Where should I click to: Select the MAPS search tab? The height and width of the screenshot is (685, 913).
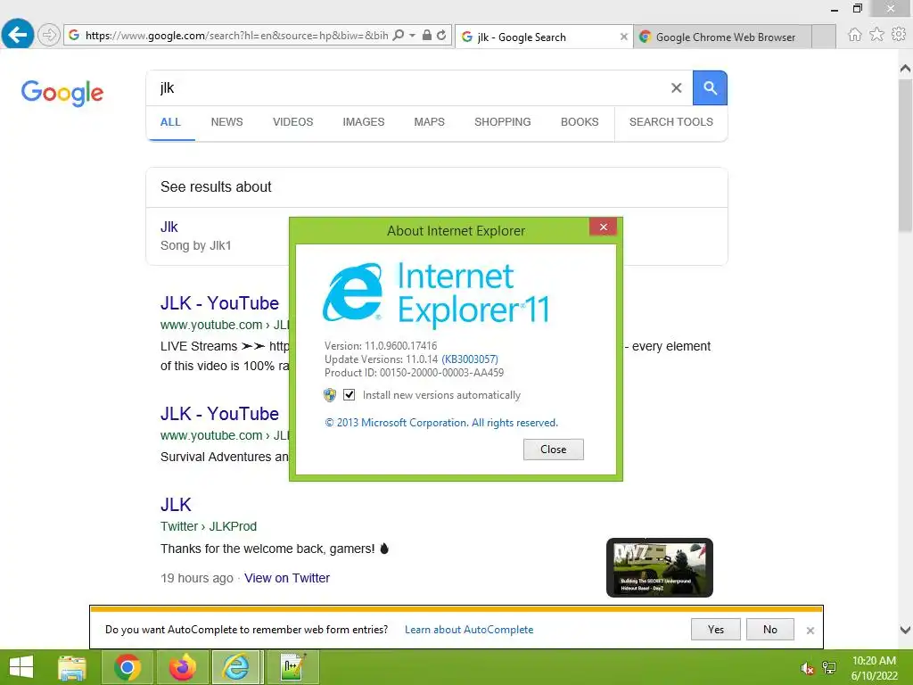[429, 121]
